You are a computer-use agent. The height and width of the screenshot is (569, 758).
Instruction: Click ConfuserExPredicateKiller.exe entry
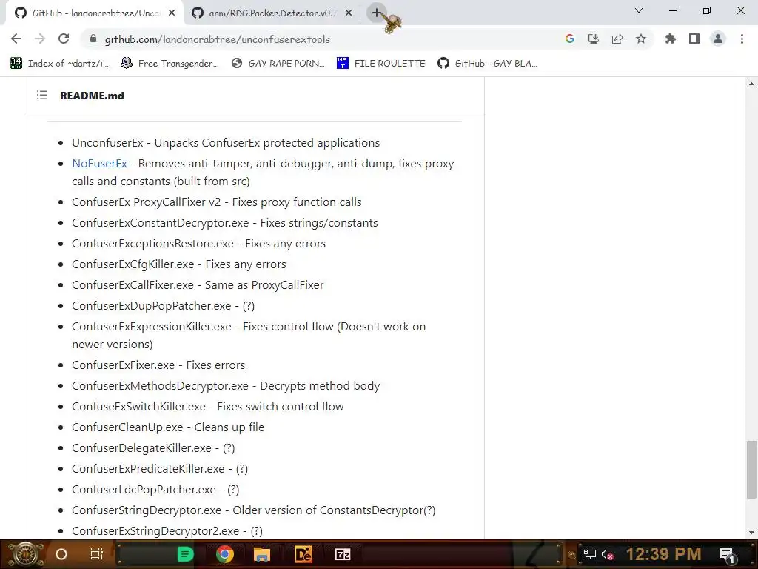tap(160, 469)
